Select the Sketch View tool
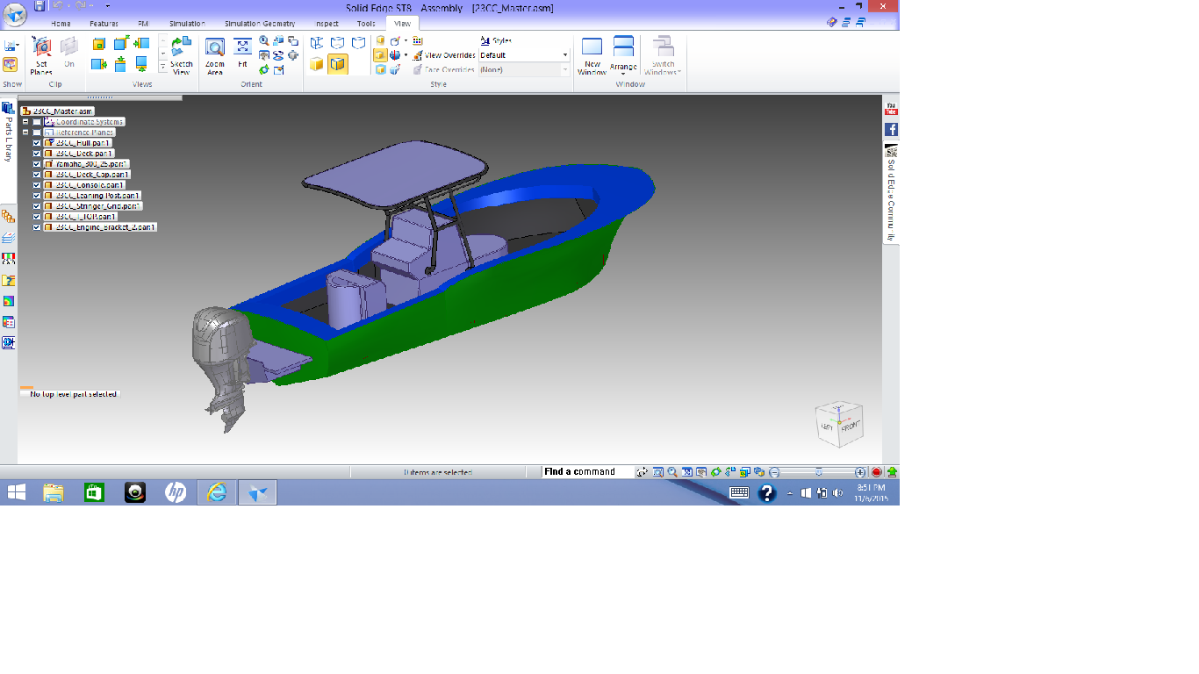The width and height of the screenshot is (1199, 674). (182, 54)
